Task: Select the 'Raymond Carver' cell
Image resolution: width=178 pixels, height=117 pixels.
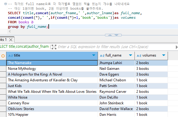Action: (x=116, y=92)
